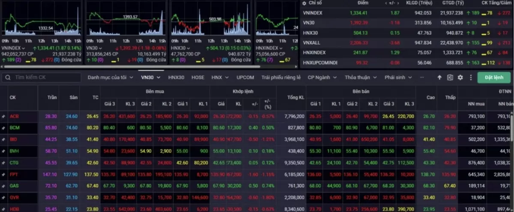Screen dimensions: 514x212
Task: Click the VN30 mini chart
Action: 126,19
